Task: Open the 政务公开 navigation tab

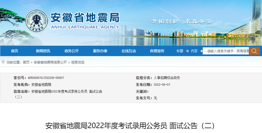Action: pyautogui.click(x=72, y=51)
